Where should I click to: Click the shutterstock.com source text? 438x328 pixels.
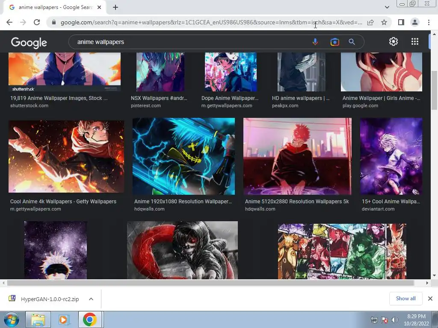tap(29, 106)
